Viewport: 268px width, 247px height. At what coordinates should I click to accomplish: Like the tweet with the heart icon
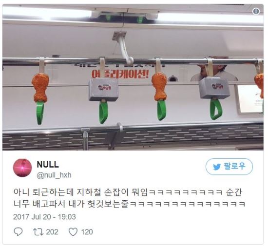(x=73, y=232)
